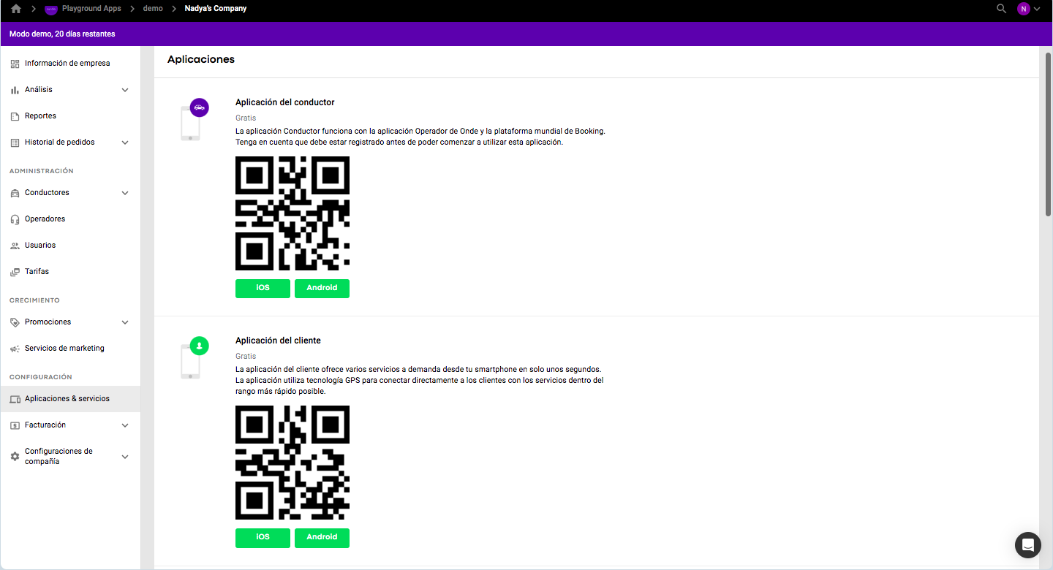Select Aplicaciones & servicios menu item
Screen dimensions: 1053x570
click(70, 399)
